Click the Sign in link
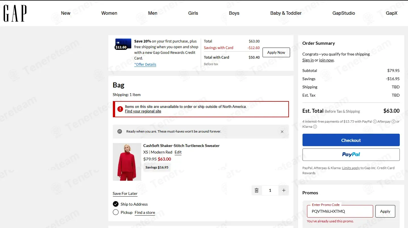This screenshot has width=408, height=228. [x=308, y=60]
